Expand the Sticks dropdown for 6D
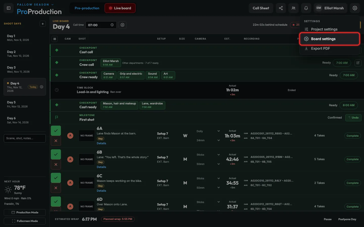The image size is (364, 227). (208, 202)
